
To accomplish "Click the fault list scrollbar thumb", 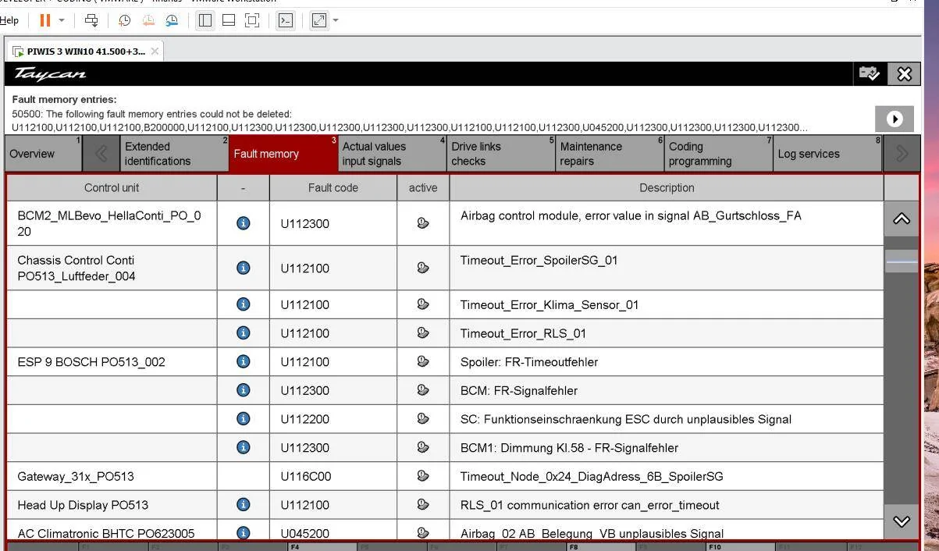I will (x=902, y=262).
